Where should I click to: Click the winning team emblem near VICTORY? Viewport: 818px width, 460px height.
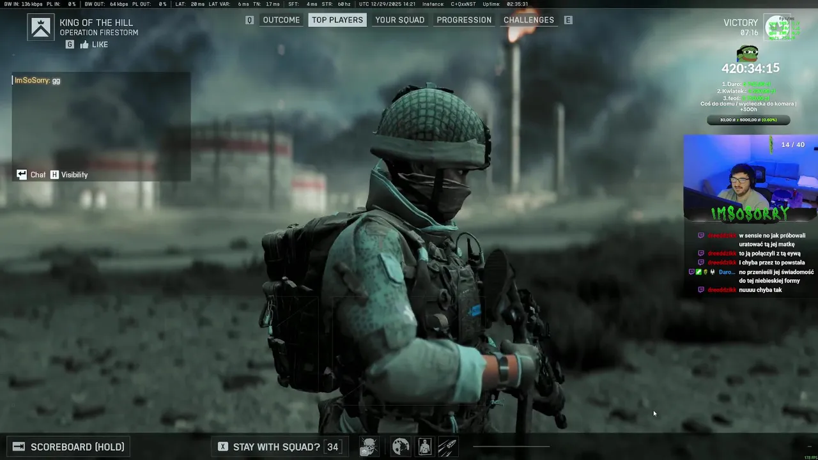click(777, 27)
